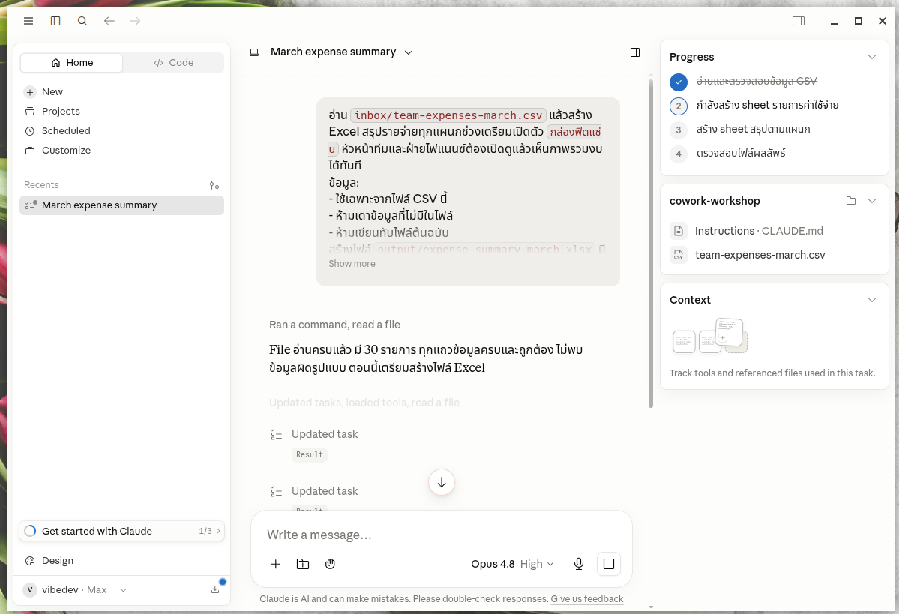Open Scheduled in the sidebar
This screenshot has height=614, width=899.
pos(66,130)
